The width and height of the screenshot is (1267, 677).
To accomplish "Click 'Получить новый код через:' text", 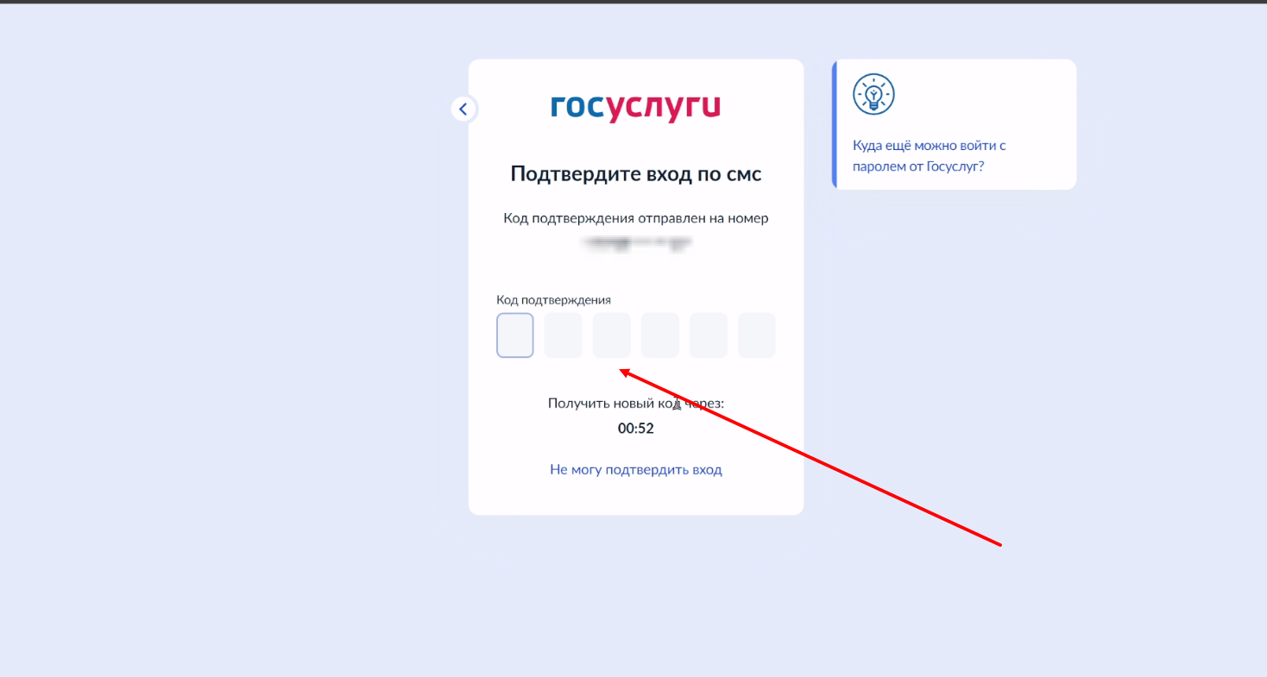I will pyautogui.click(x=635, y=403).
